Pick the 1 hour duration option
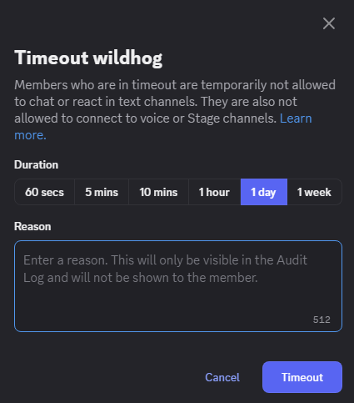The height and width of the screenshot is (403, 354). tap(214, 192)
